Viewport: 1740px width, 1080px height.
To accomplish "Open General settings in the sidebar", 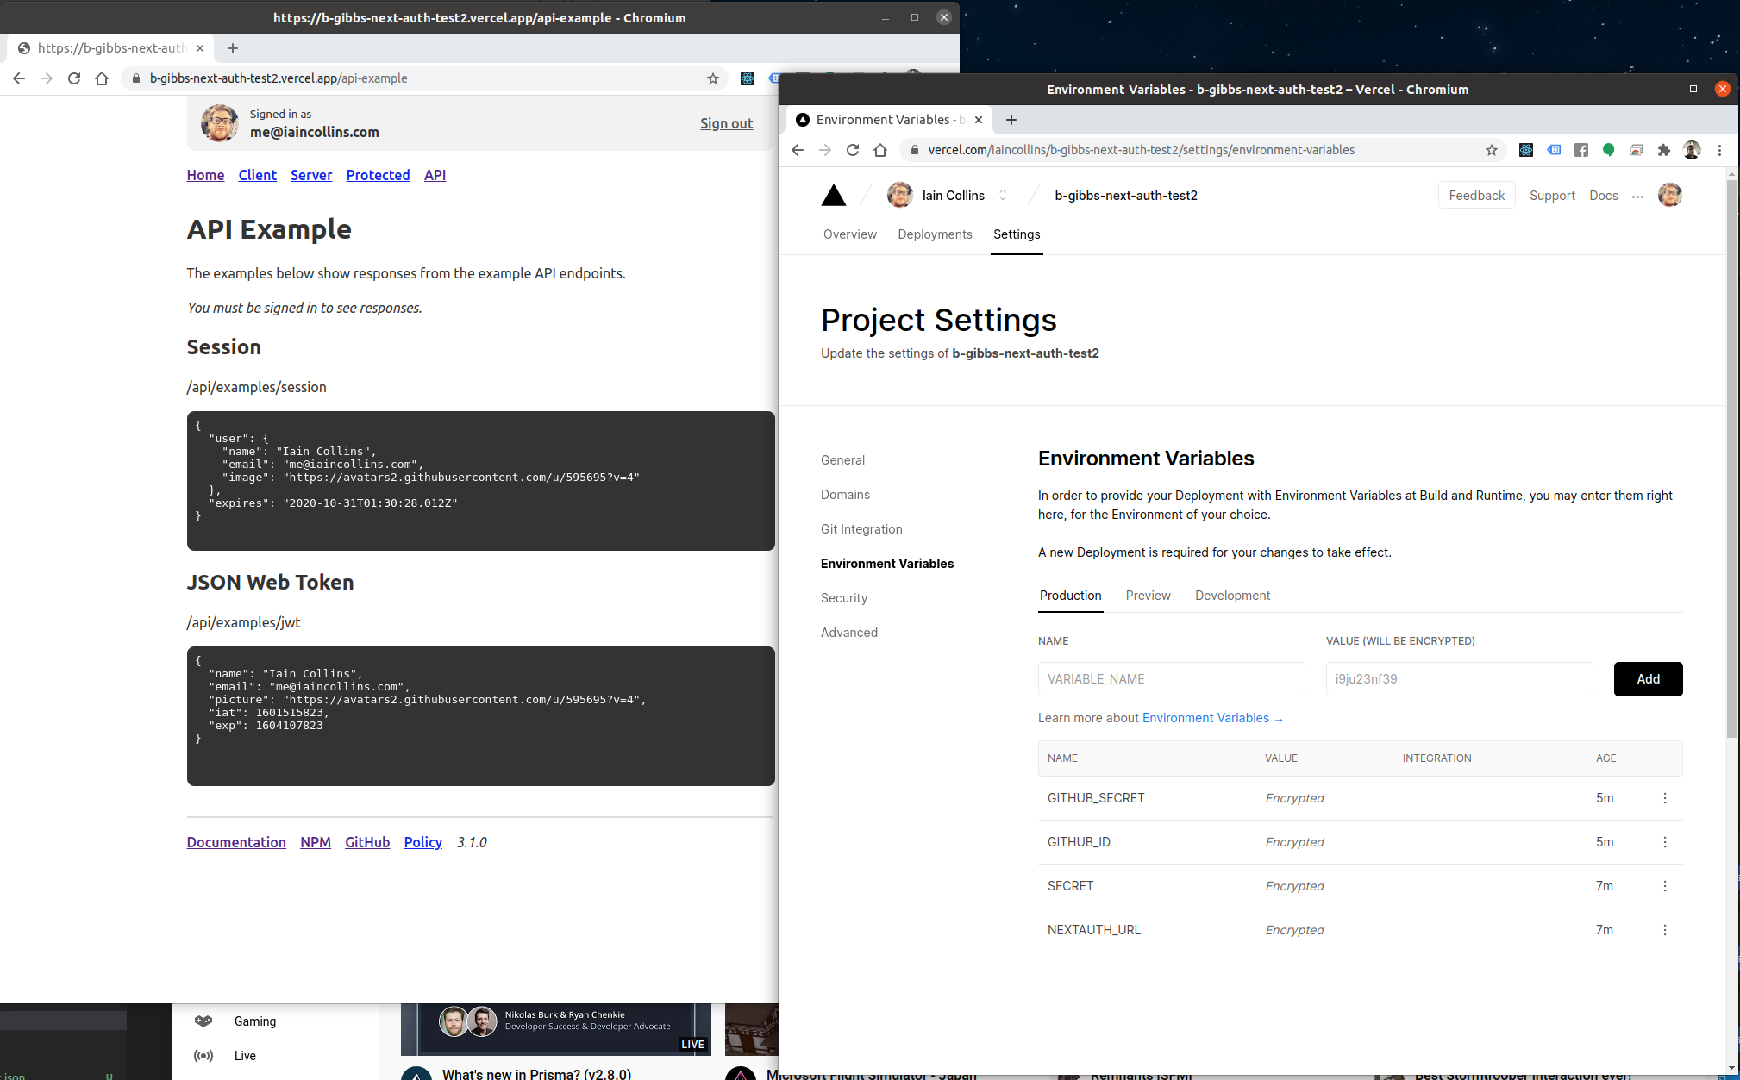I will tap(842, 460).
